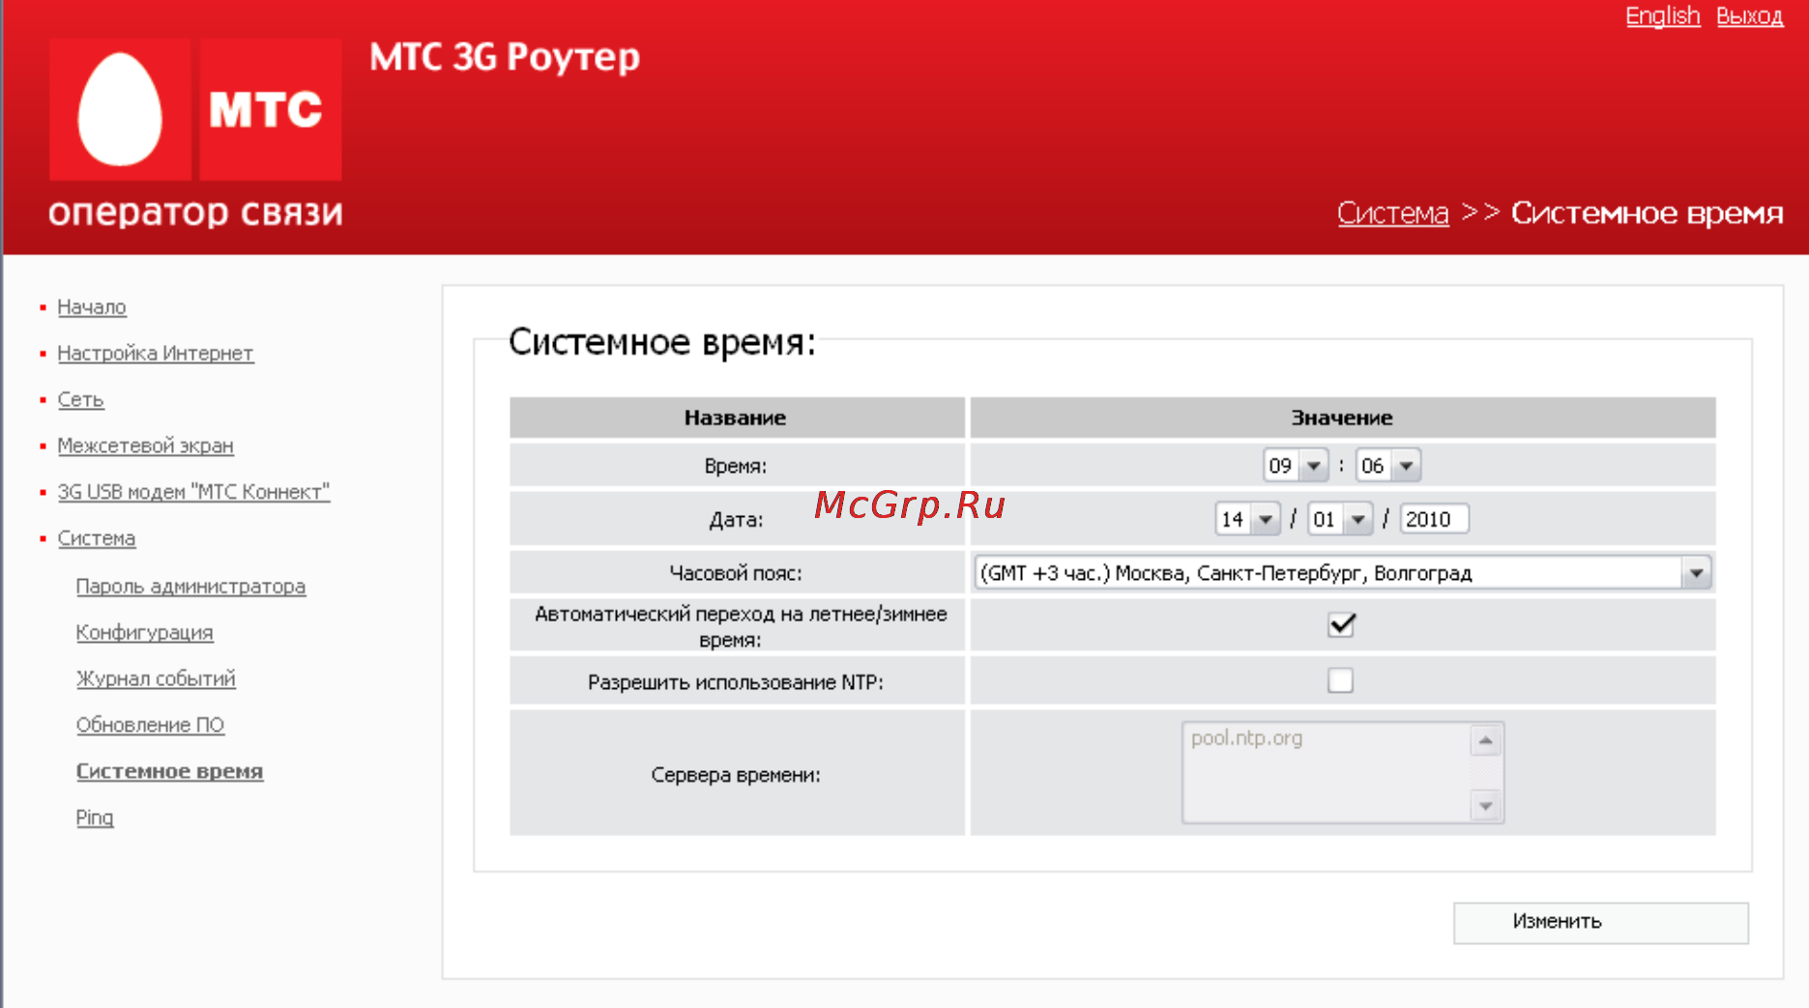
Task: Click the МТС 3G Роутер title
Action: coord(505,58)
